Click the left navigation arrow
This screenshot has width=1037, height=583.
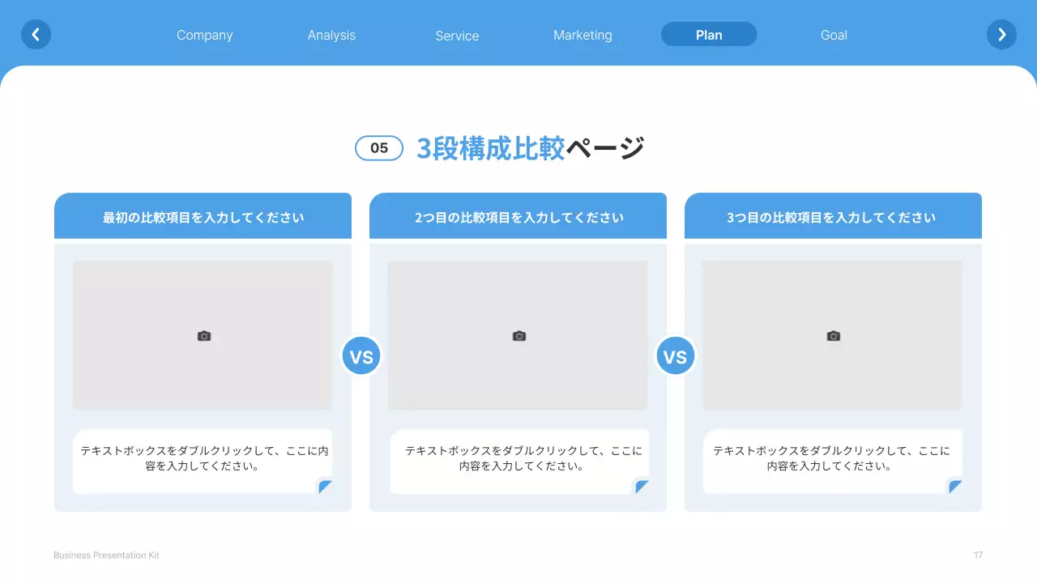coord(36,34)
